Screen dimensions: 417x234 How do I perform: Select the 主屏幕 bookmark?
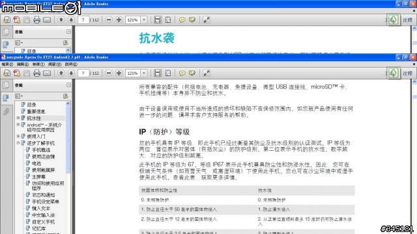[39, 176]
